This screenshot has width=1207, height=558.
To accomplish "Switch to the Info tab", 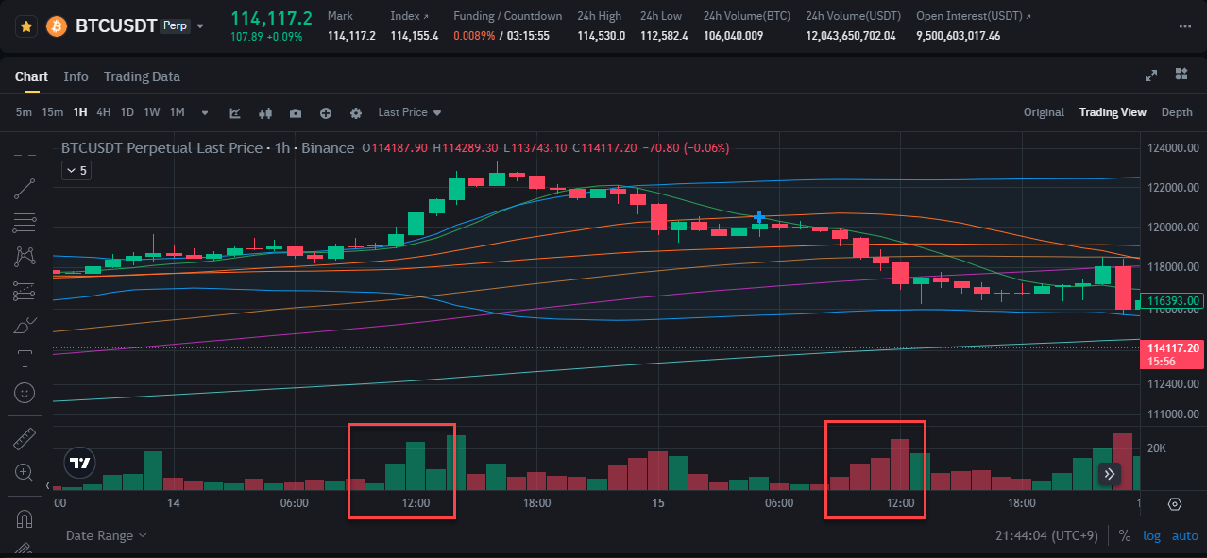I will pos(76,76).
